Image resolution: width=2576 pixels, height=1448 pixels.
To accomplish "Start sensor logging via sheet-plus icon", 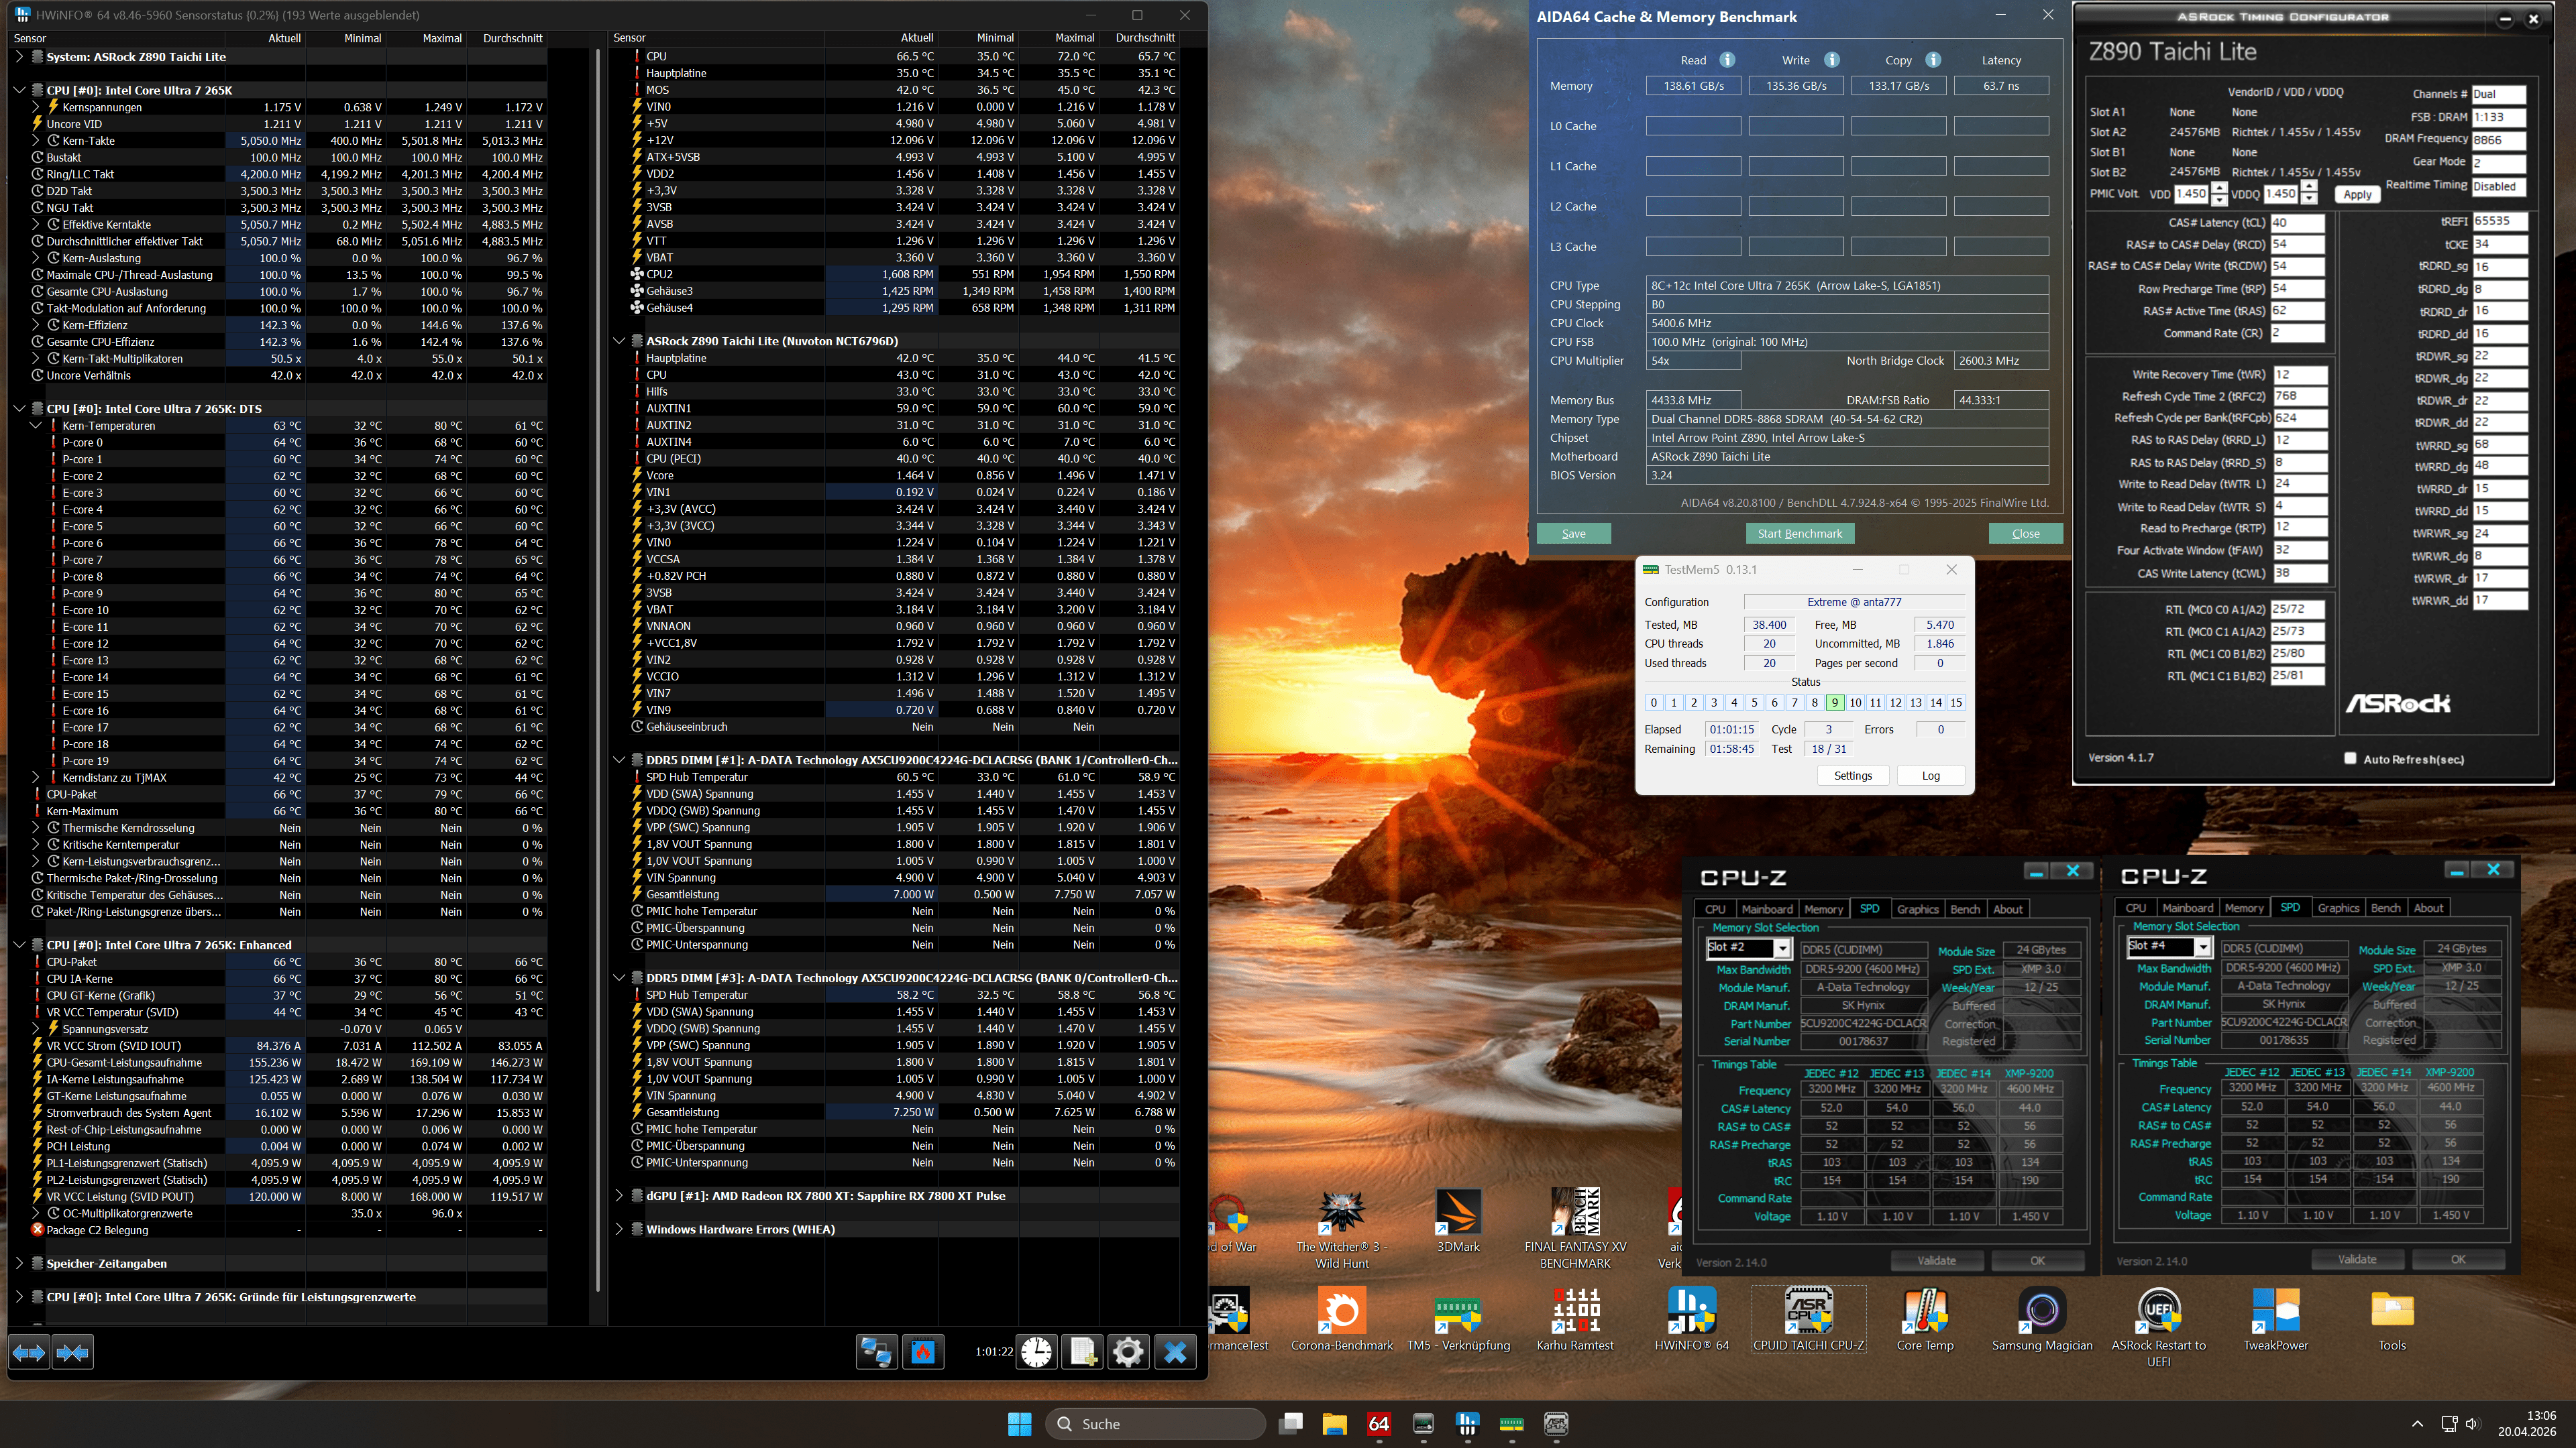I will 1083,1352.
